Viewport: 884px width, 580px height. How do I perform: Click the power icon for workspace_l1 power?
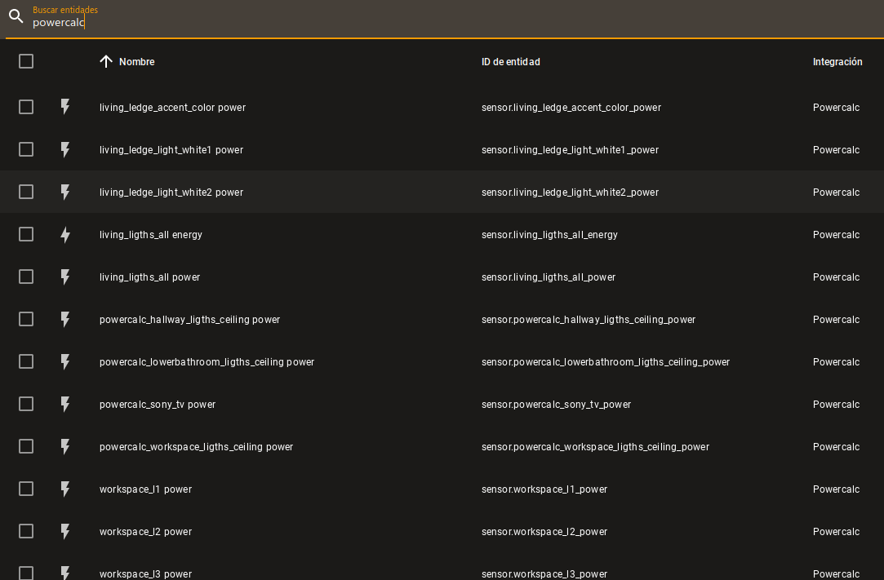[65, 489]
